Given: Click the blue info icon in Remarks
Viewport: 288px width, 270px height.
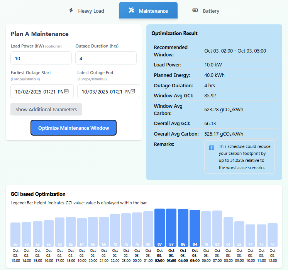Looking at the screenshot, I should tap(212, 148).
